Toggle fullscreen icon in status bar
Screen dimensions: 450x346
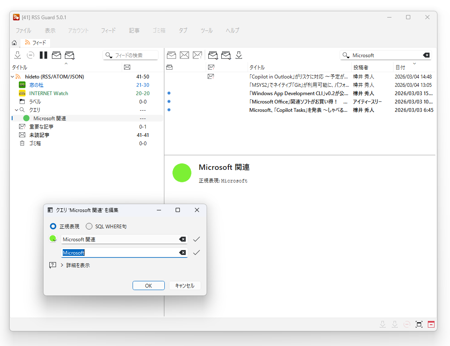tap(419, 324)
